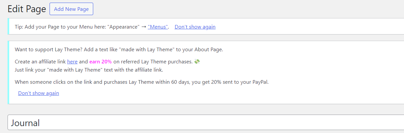Click "referred Lay Theme purchases" text
The image size is (404, 133).
click(x=153, y=61)
